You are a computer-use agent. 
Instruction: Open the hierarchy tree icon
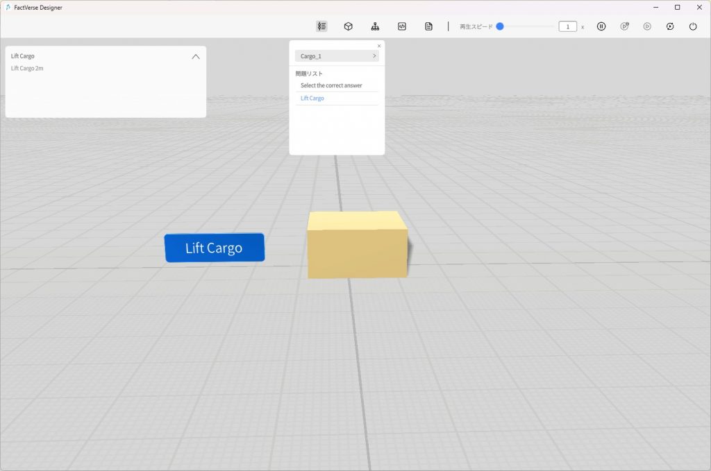pyautogui.click(x=375, y=26)
